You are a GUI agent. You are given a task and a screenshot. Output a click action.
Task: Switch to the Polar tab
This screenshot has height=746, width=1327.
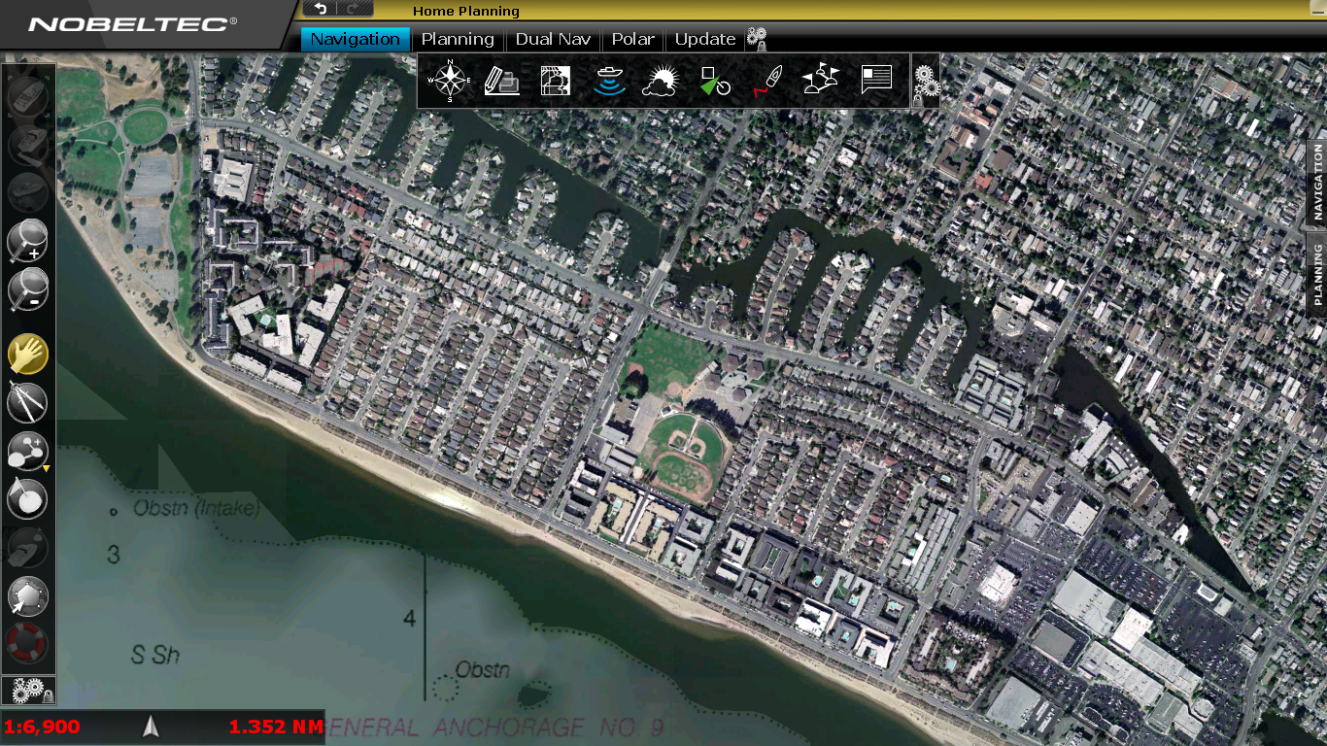pos(632,39)
